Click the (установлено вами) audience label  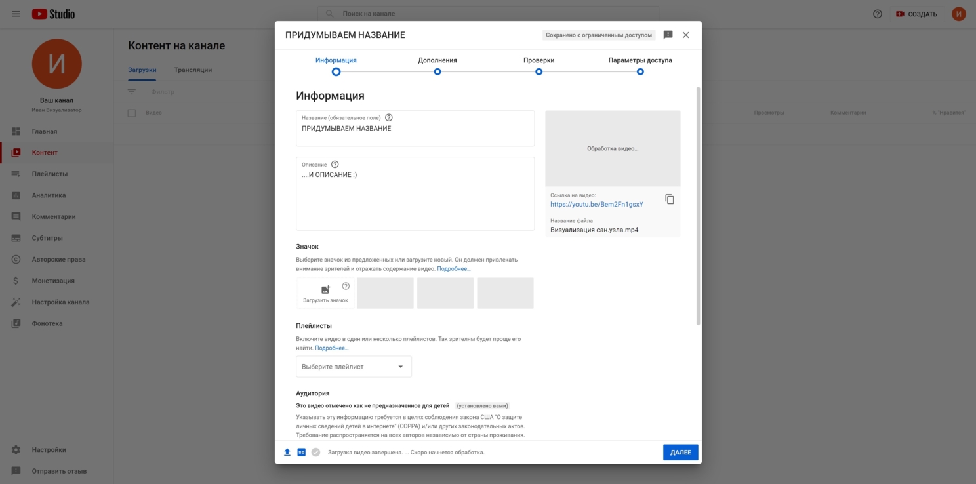coord(482,406)
